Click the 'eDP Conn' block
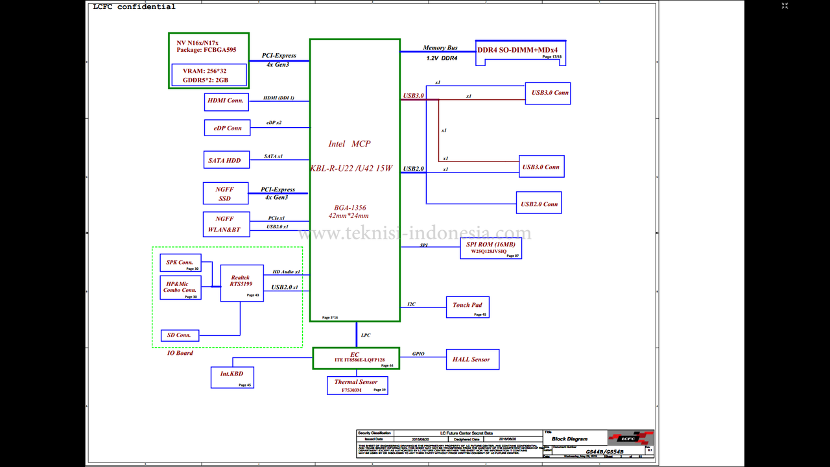 [227, 128]
